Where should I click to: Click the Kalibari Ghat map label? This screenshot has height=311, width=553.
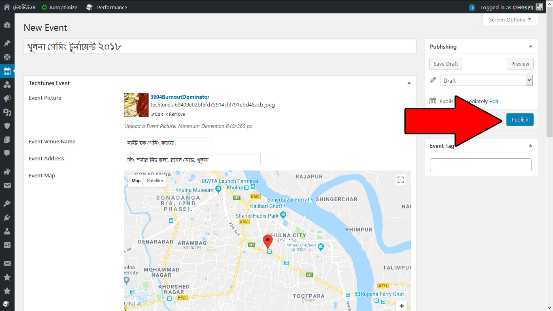click(266, 206)
